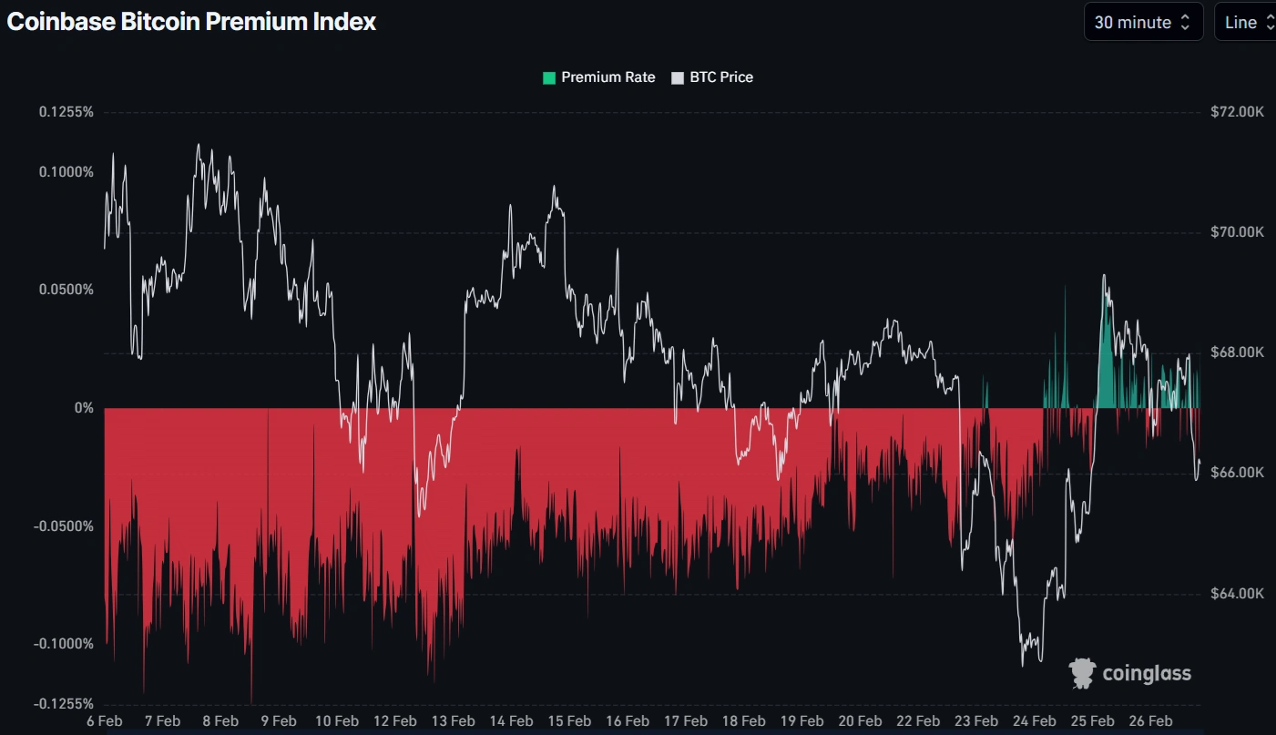Click the green Premium Rate legend square

coord(547,77)
